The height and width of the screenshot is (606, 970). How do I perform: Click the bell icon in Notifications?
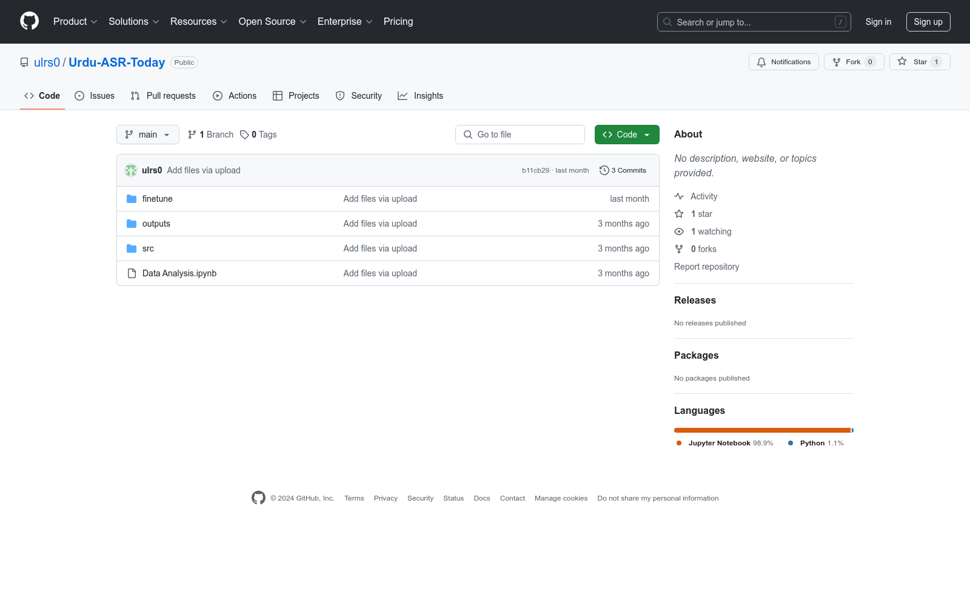[x=761, y=62]
